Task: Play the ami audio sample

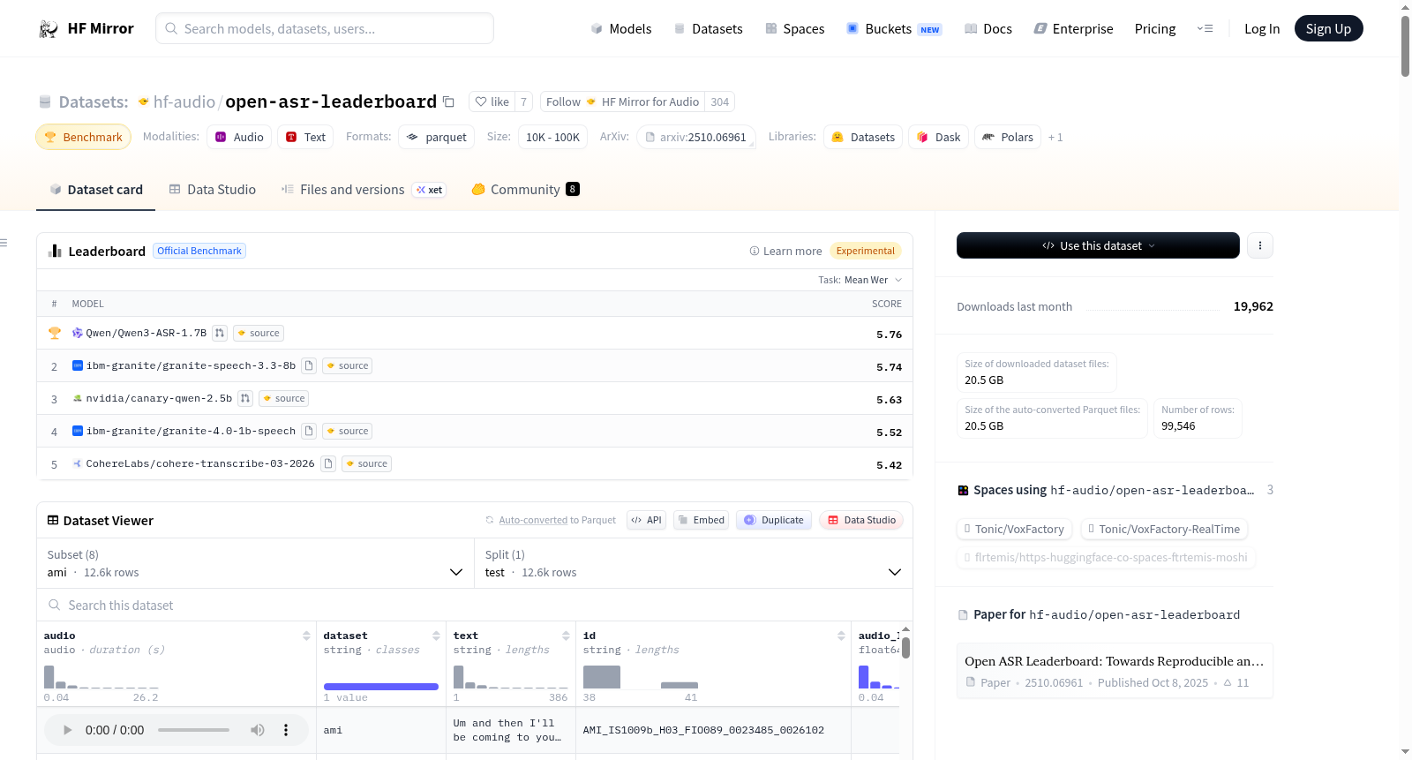Action: pyautogui.click(x=67, y=730)
